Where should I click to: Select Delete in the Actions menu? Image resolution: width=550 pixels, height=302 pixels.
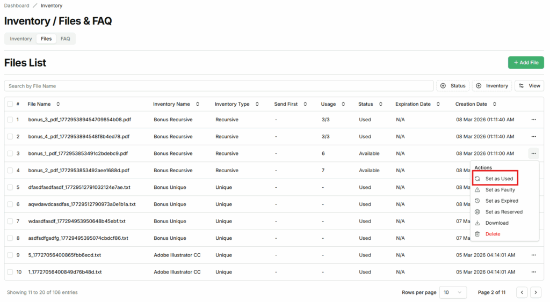pyautogui.click(x=493, y=234)
